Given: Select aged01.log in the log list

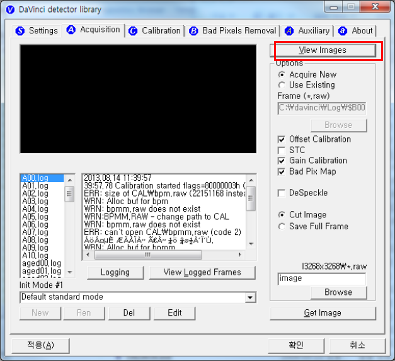Looking at the screenshot, I should [42, 272].
